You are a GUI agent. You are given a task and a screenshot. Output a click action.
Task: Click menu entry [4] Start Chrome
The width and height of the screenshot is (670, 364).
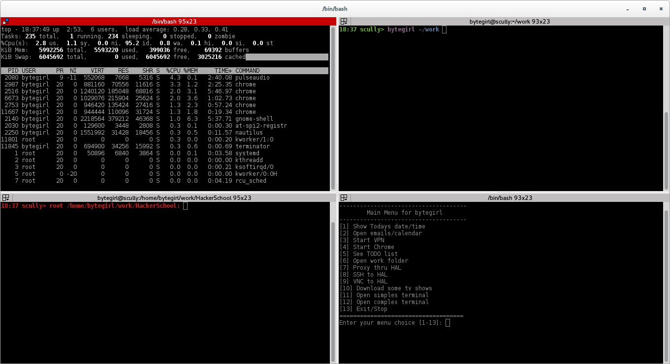click(x=367, y=247)
